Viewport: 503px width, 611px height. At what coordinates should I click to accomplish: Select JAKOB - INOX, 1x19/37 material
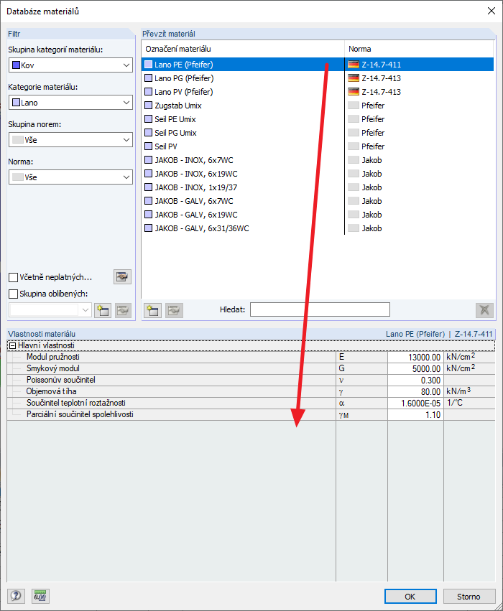pyautogui.click(x=195, y=187)
